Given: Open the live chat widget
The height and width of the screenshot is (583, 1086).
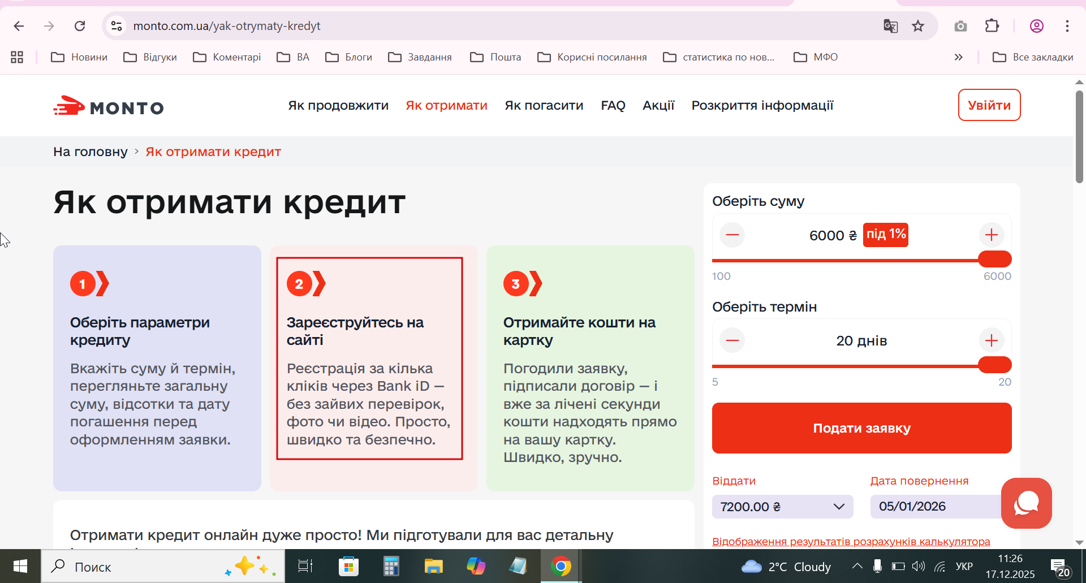Looking at the screenshot, I should (x=1026, y=503).
